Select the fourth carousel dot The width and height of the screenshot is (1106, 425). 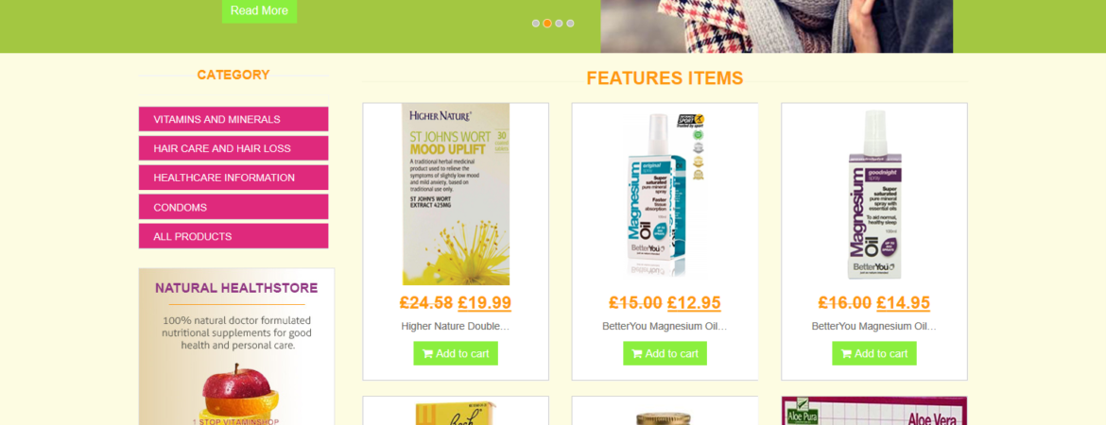pyautogui.click(x=570, y=24)
